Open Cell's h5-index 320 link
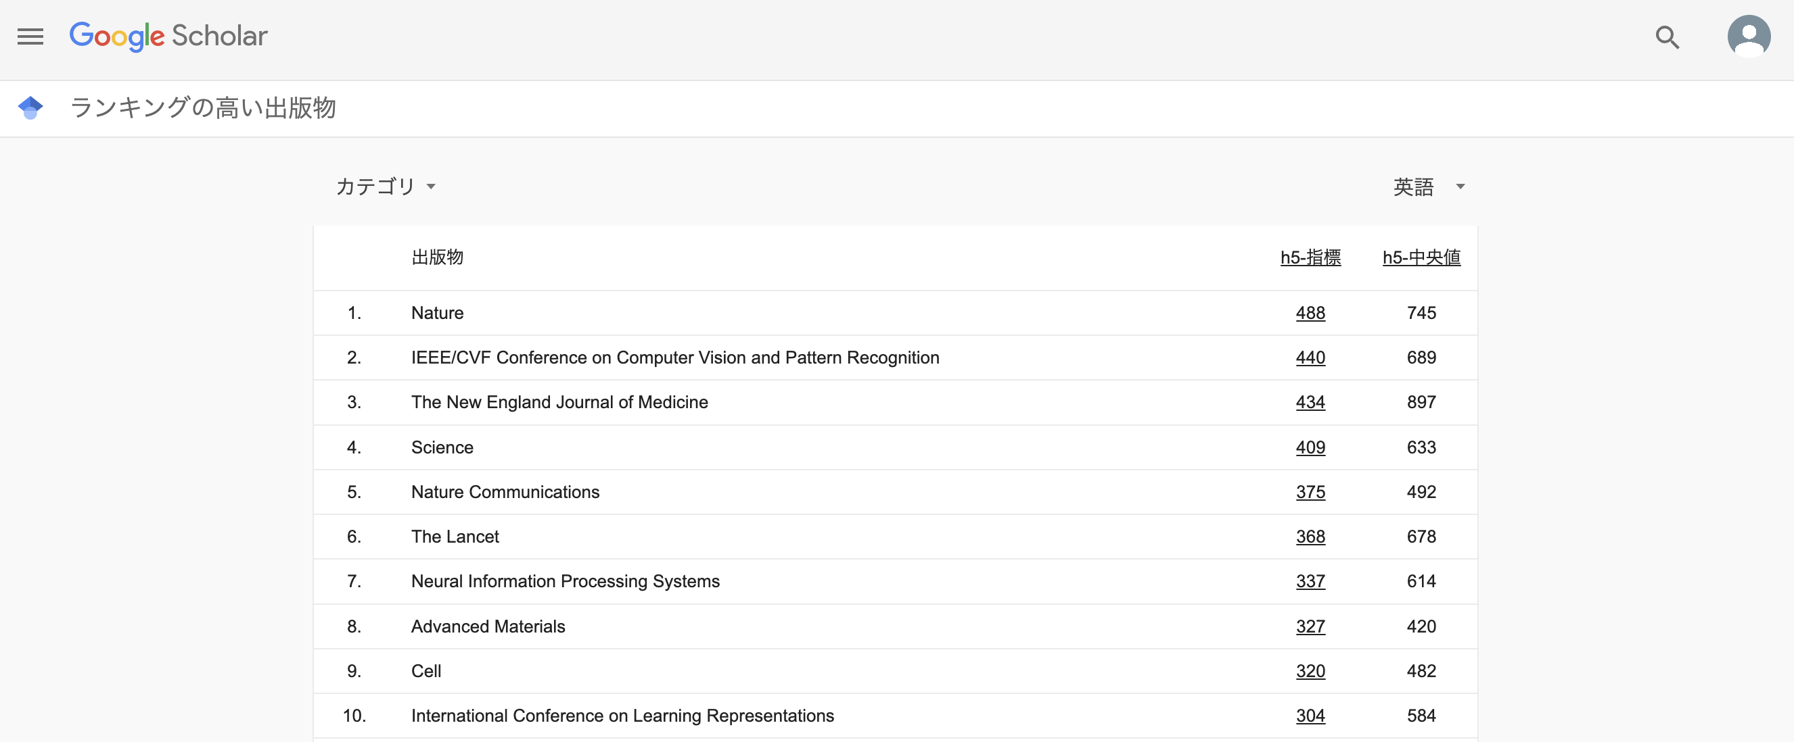The height and width of the screenshot is (742, 1794). pyautogui.click(x=1310, y=670)
